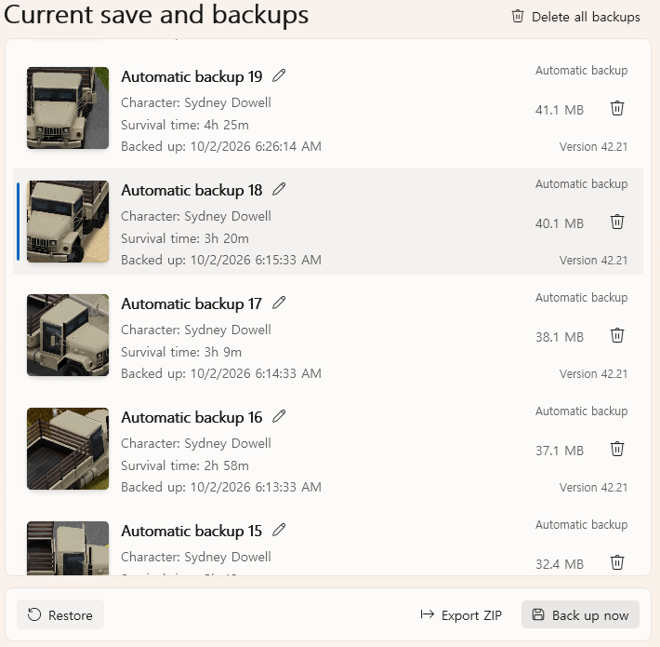
Task: Delete backup 16 sized 37.1 MB
Action: pos(617,449)
